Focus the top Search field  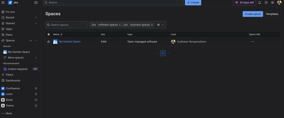113,3
